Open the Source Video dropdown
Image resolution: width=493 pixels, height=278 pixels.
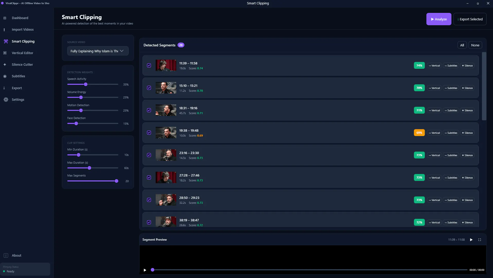[x=98, y=51]
